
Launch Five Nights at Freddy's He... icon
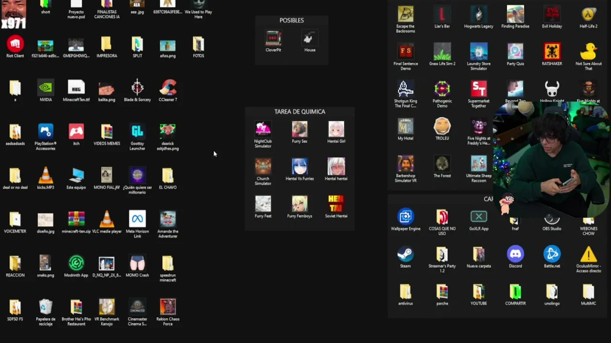point(479,126)
